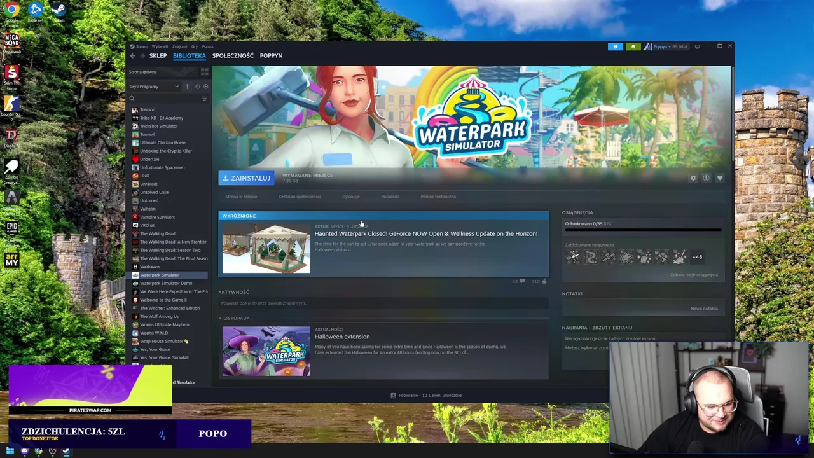
Task: Select Yes, Your Grace: Snowfall in library
Action: 164,357
